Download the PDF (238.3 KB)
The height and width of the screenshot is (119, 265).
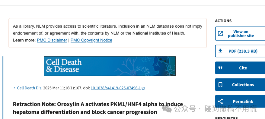(240, 51)
